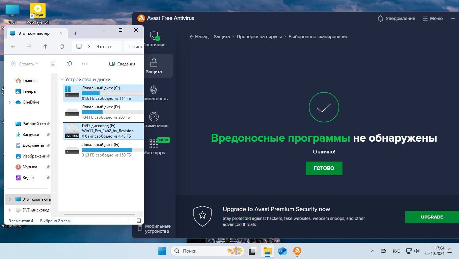
Task: Click the address bar chevron before Этот ко
Action: [x=89, y=47]
